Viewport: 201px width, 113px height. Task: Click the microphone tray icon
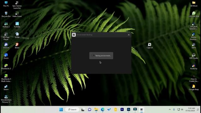[174, 110]
